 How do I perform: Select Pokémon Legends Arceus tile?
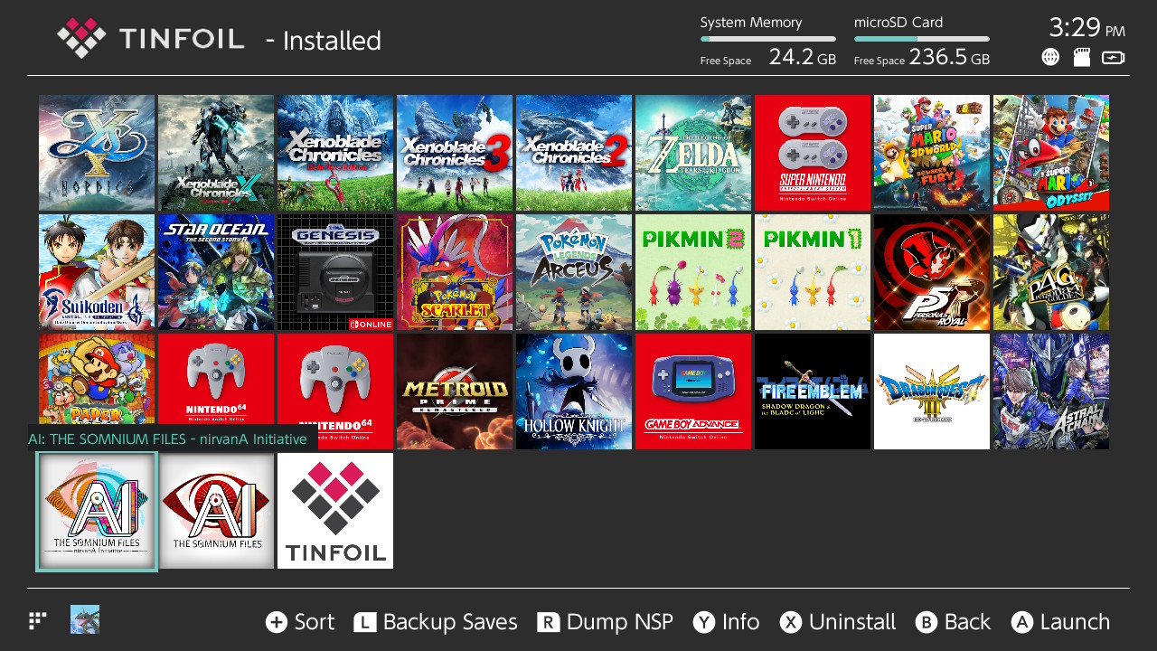[574, 272]
